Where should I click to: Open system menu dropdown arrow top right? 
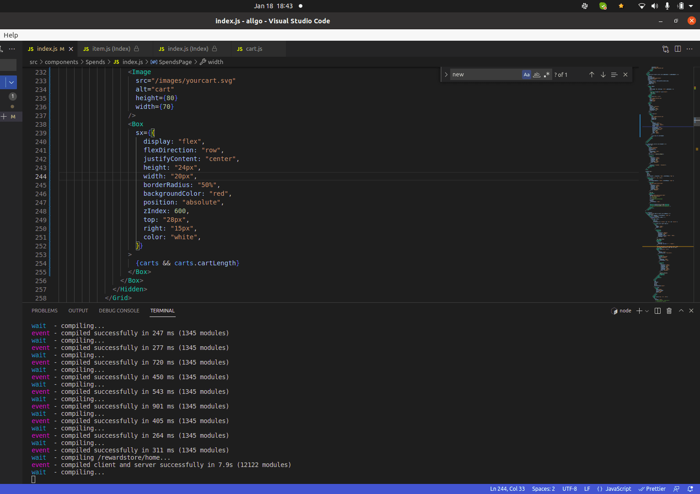[691, 6]
